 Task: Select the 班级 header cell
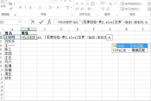point(29,33)
